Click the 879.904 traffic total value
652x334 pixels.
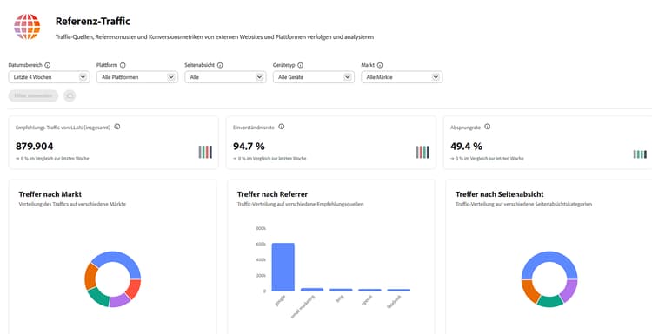pos(35,146)
